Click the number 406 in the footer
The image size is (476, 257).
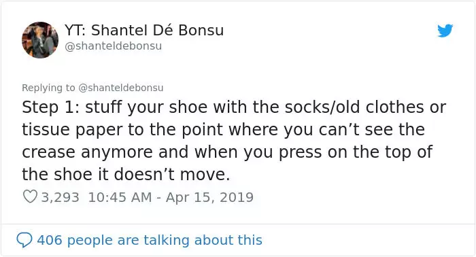click(x=50, y=240)
